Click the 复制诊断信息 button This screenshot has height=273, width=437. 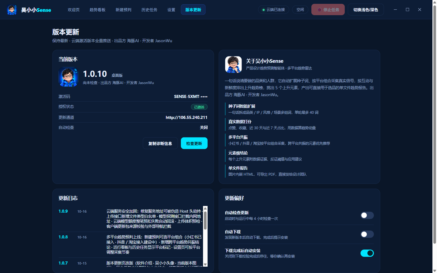point(160,143)
